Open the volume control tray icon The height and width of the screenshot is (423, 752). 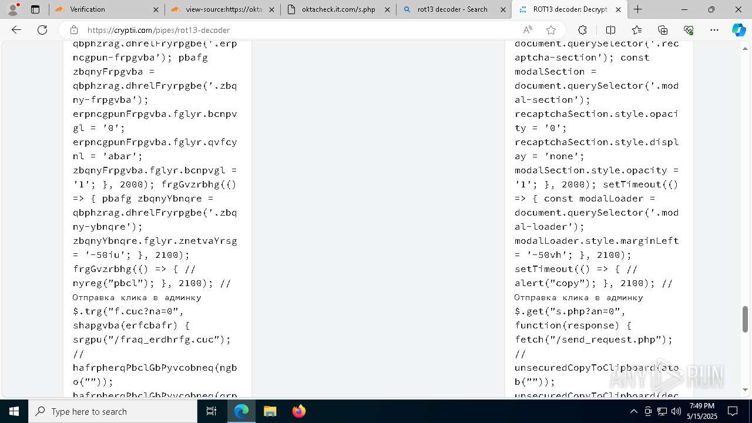676,411
